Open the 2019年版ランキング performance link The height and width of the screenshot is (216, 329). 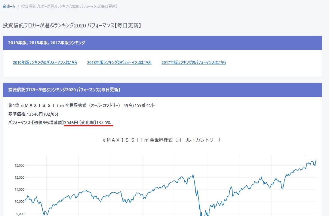[45, 63]
